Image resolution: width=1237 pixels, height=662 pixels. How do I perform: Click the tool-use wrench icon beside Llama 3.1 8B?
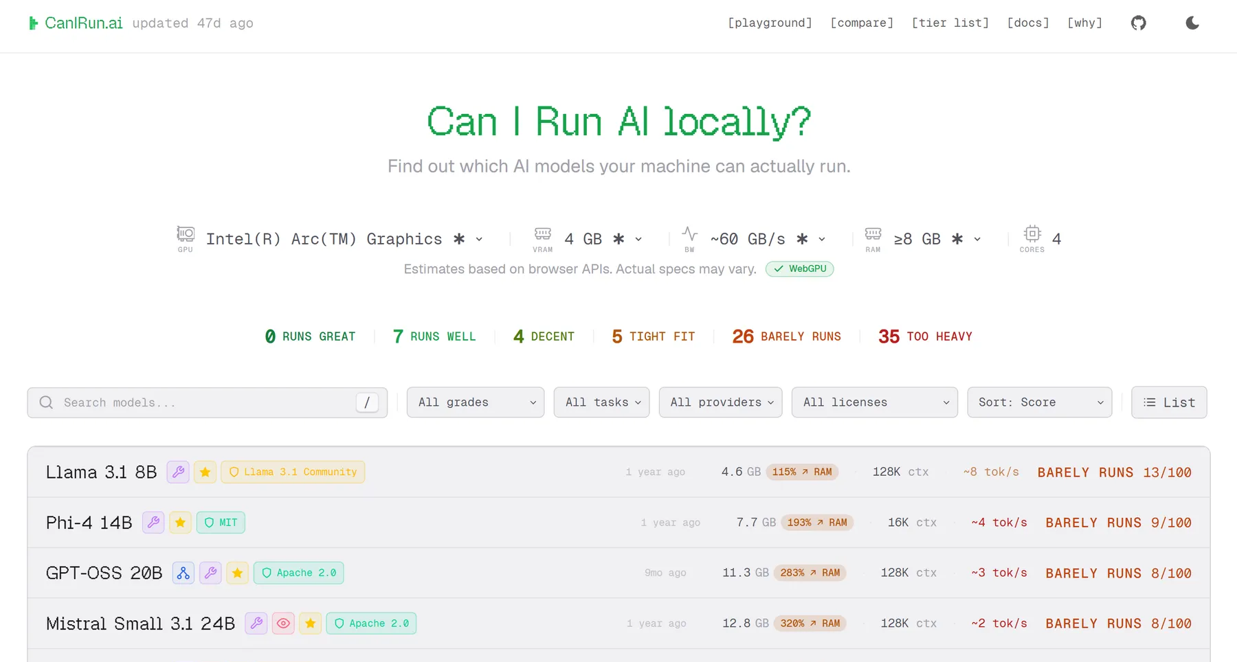pos(178,472)
